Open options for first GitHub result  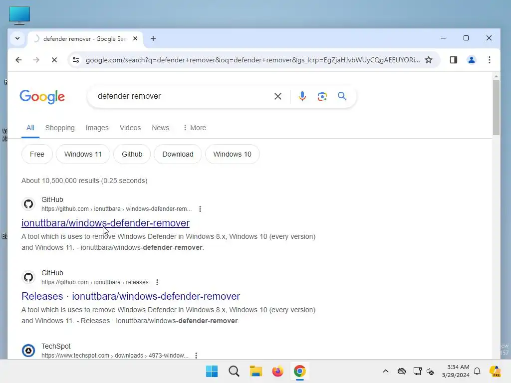tap(200, 209)
